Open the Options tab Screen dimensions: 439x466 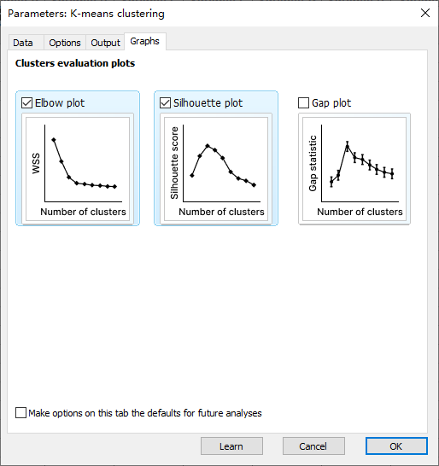(65, 43)
